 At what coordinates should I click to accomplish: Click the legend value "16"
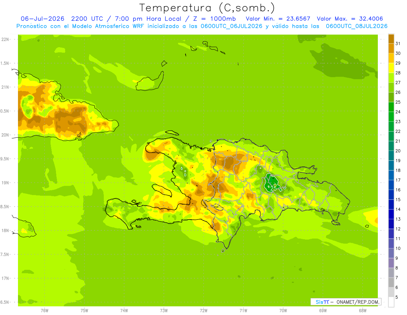398,190
